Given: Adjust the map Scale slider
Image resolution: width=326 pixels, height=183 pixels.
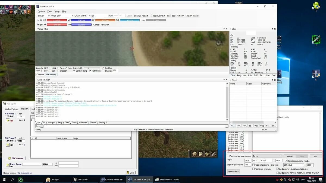Looking at the screenshot, I should (92, 68).
